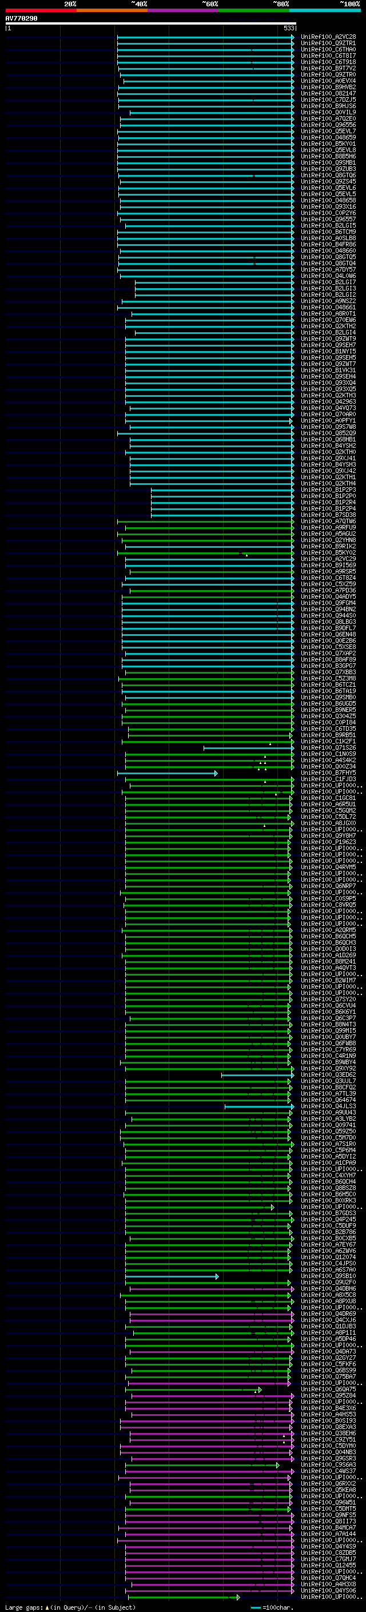Open the UniRef100_A8P1I1 hit

(x=328, y=1332)
